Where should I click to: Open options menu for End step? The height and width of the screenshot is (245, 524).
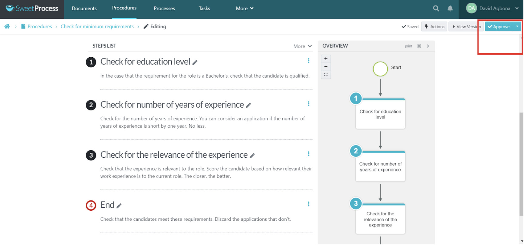(x=308, y=204)
